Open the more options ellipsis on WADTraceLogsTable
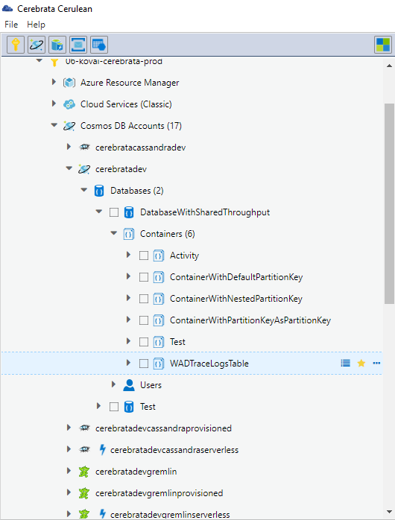 376,363
